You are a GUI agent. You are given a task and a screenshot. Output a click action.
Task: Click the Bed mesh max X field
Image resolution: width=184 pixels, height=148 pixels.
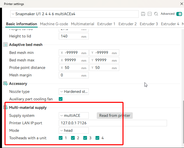[74, 60]
